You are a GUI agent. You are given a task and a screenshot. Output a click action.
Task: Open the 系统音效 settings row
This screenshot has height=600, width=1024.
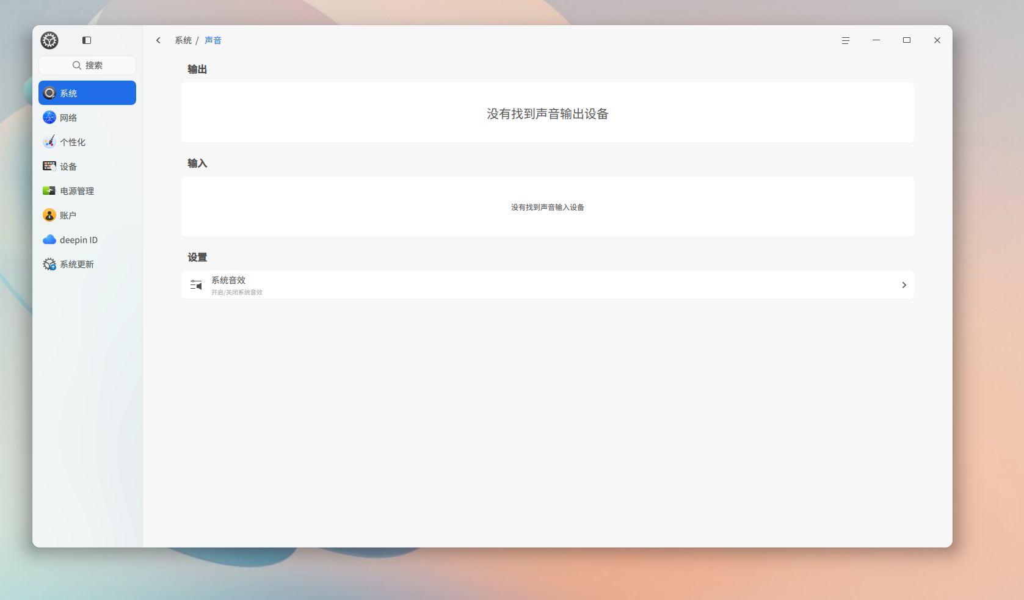point(548,285)
